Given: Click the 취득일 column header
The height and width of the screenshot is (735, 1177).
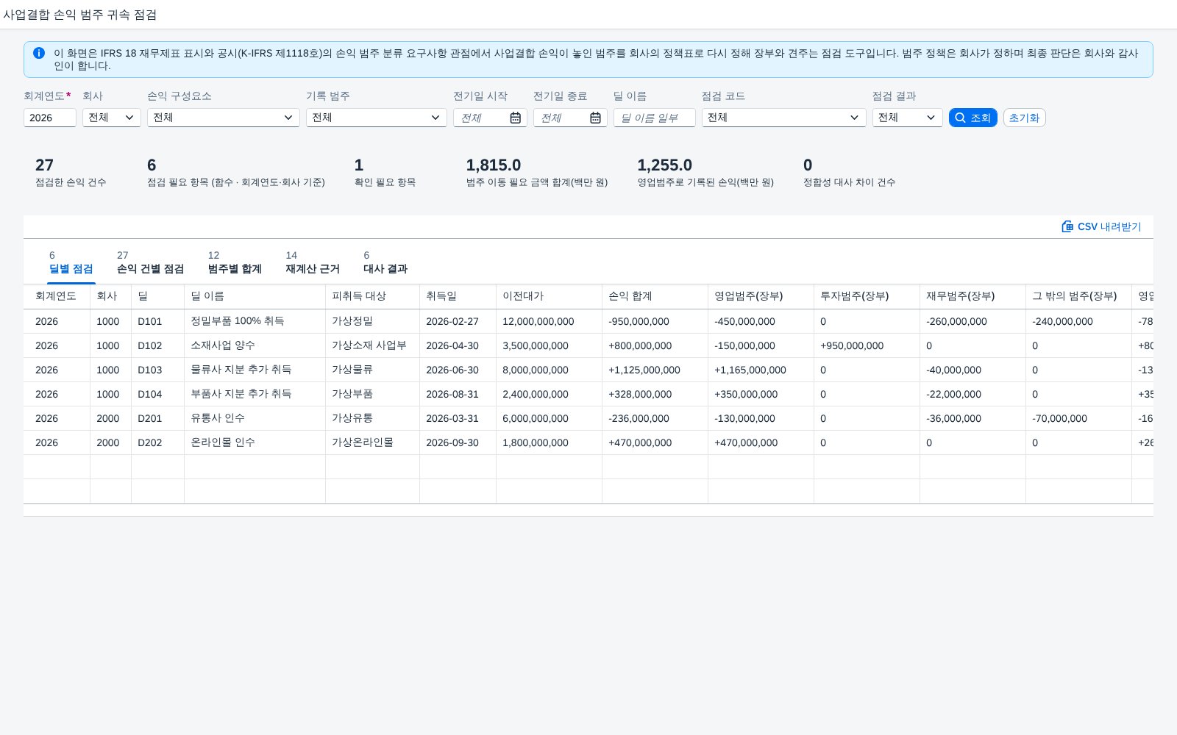Looking at the screenshot, I should 458,296.
